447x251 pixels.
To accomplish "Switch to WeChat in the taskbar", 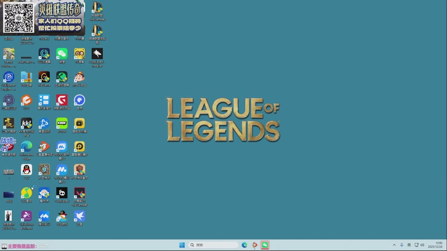I will [265, 245].
